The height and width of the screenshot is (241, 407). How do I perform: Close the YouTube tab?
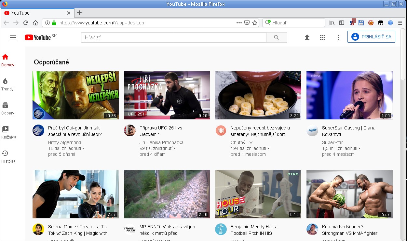(69, 13)
